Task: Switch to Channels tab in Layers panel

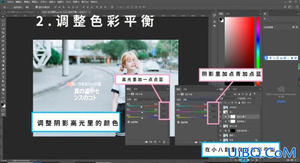Action: [228, 89]
